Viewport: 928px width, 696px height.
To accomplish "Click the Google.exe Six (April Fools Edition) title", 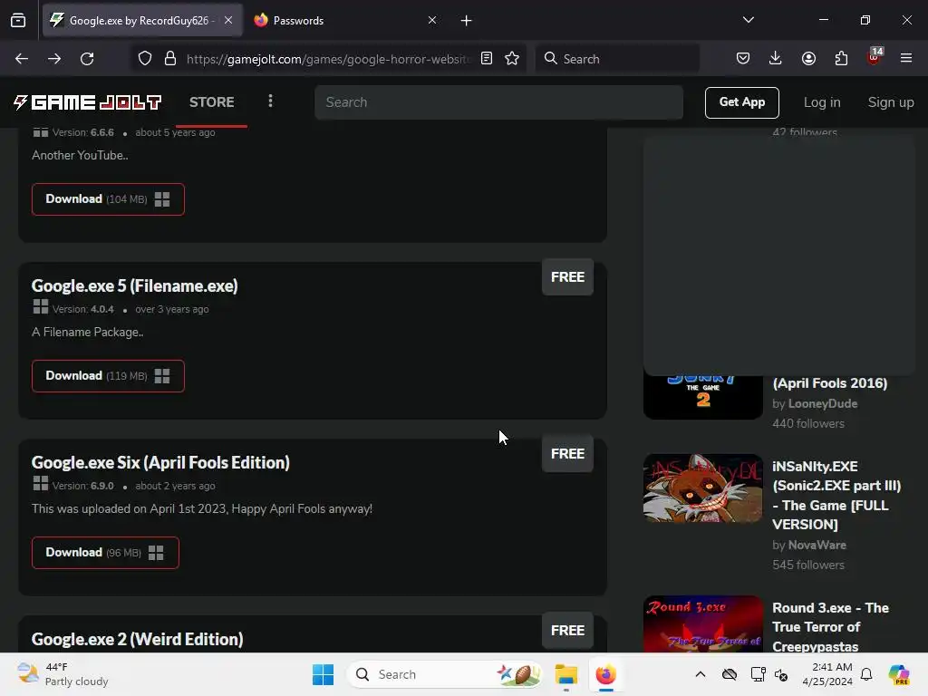I will point(160,462).
